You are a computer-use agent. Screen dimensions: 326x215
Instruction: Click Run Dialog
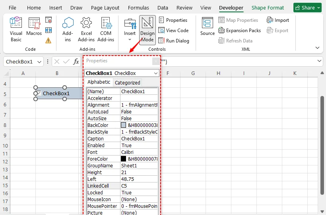pos(174,41)
